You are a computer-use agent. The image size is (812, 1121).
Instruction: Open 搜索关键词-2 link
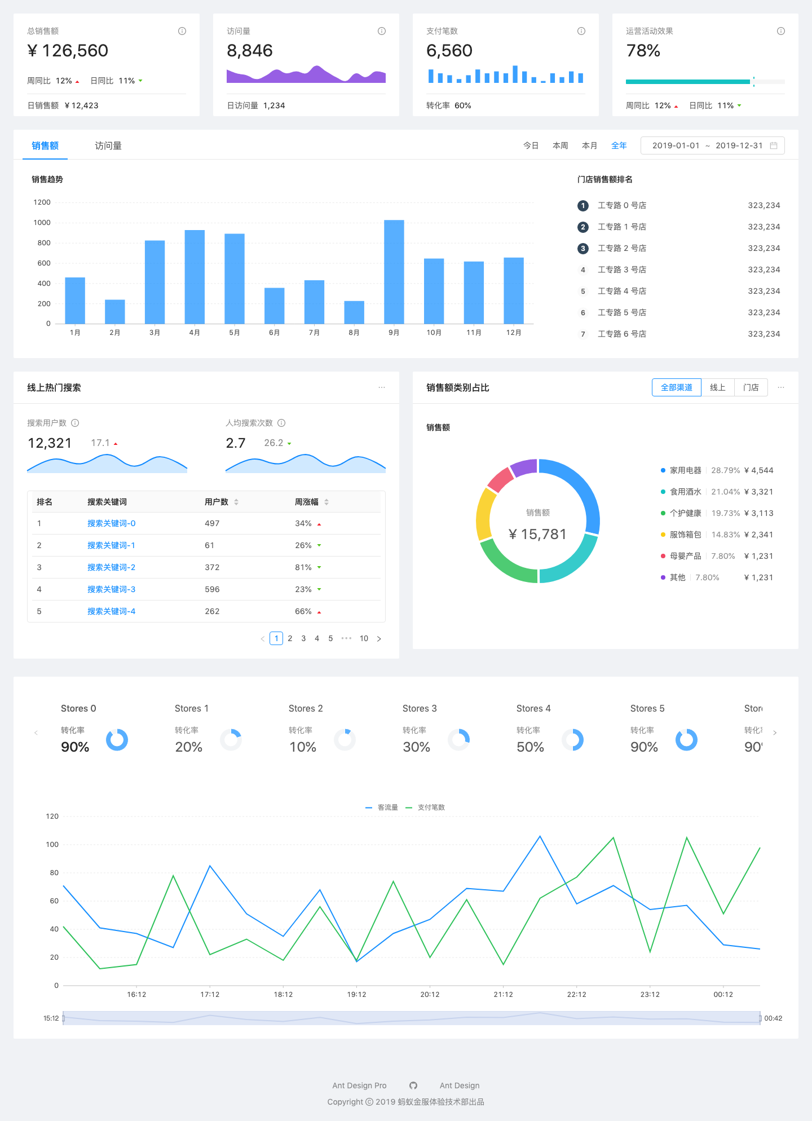point(111,567)
